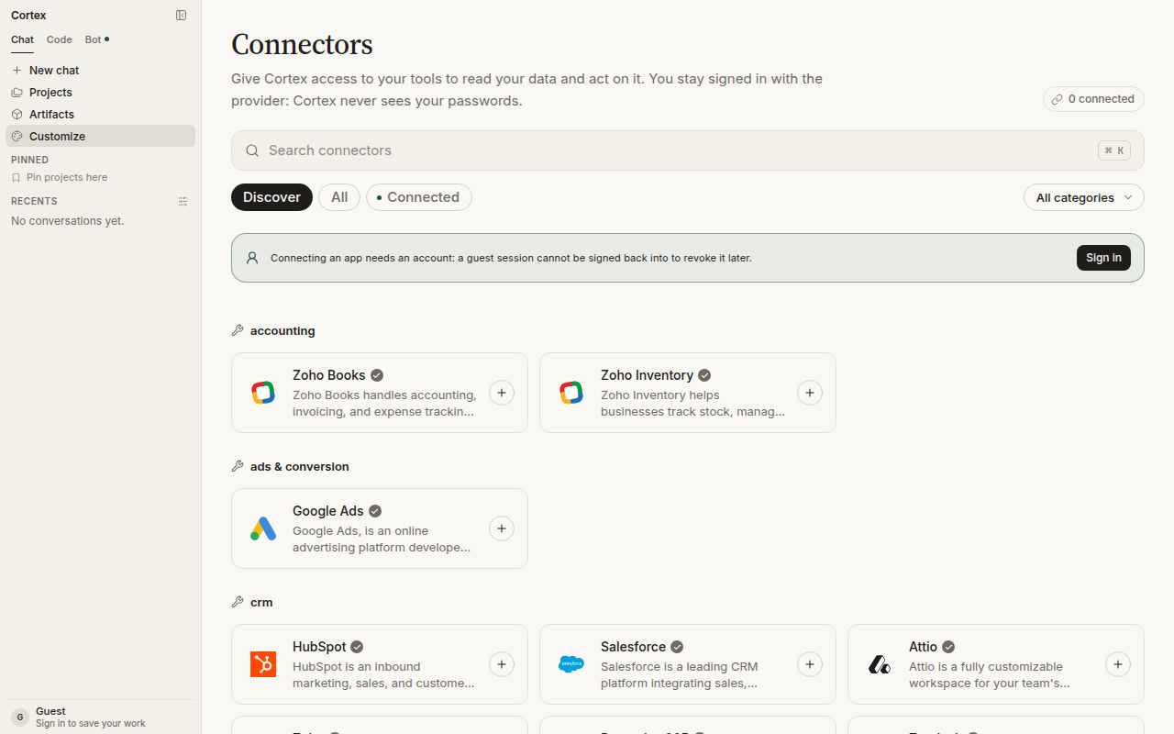Select Customize in the sidebar
The height and width of the screenshot is (734, 1174).
click(x=100, y=137)
